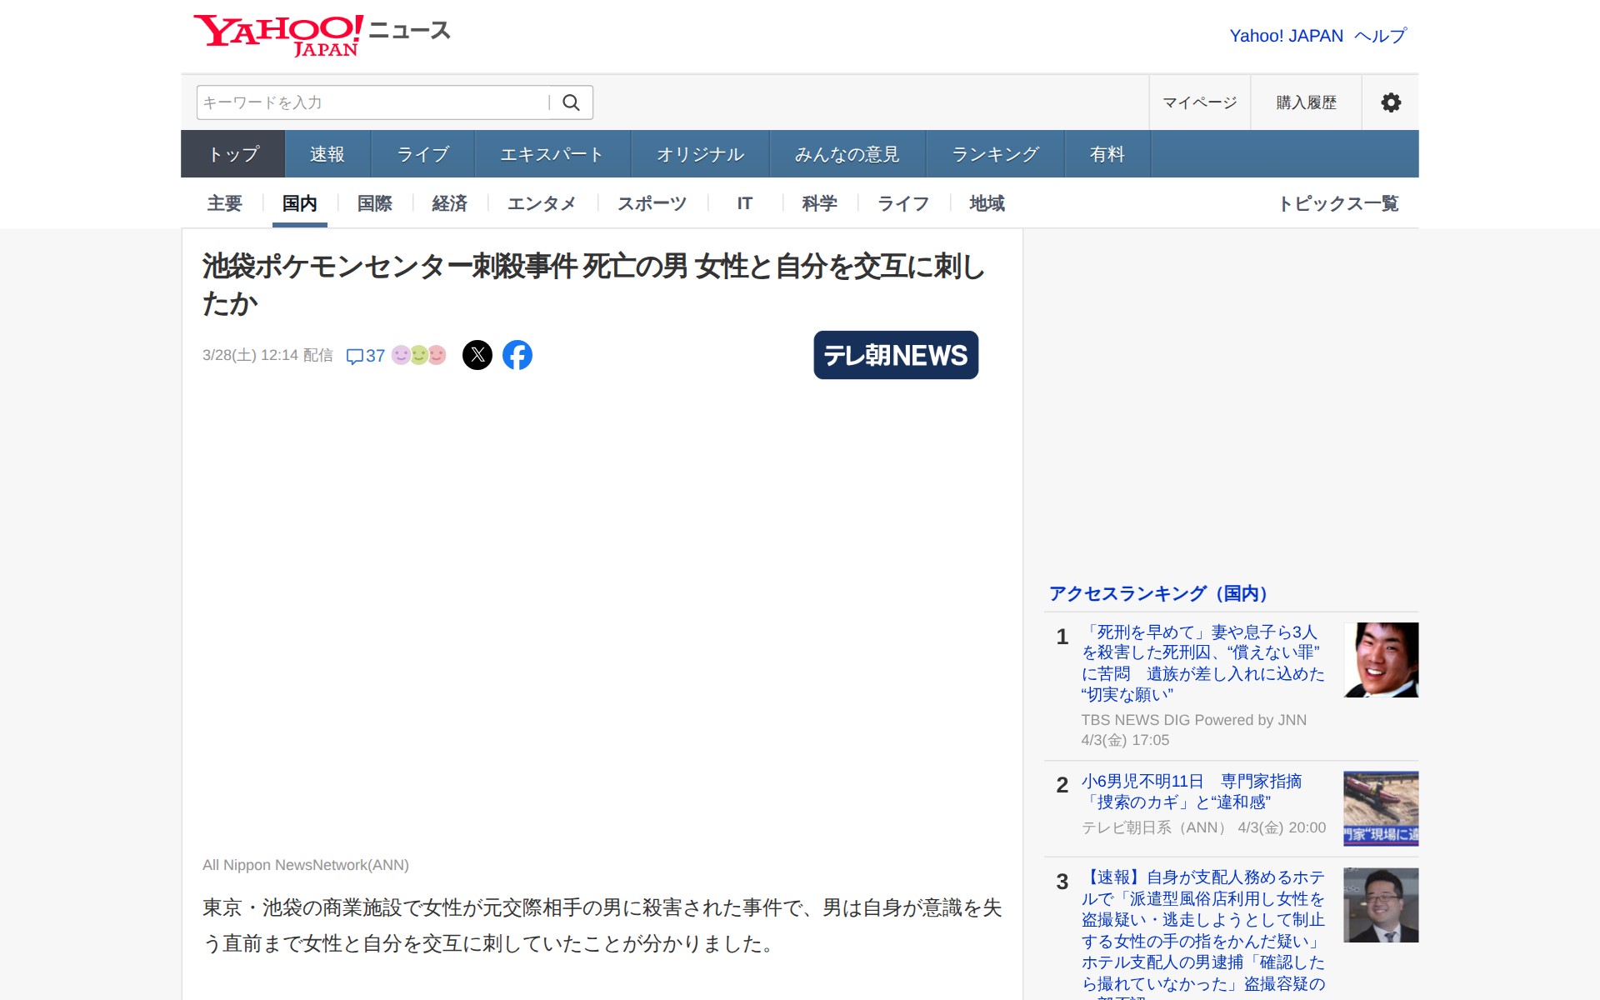Click the search magnifier icon
This screenshot has height=1000, width=1600.
(x=571, y=102)
